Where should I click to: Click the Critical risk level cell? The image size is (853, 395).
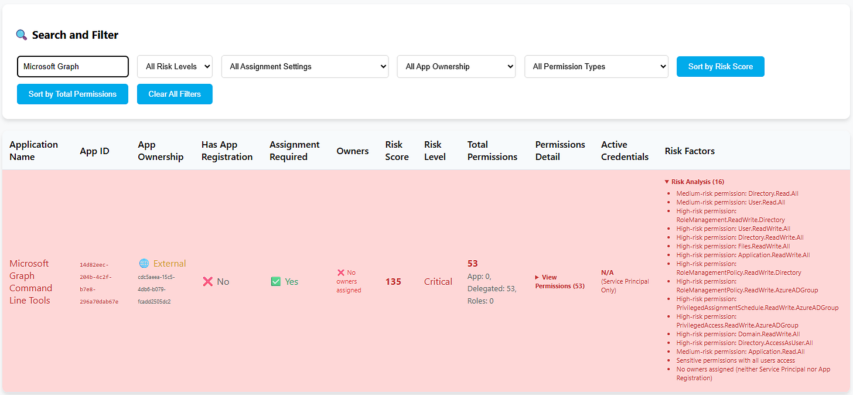pyautogui.click(x=438, y=281)
